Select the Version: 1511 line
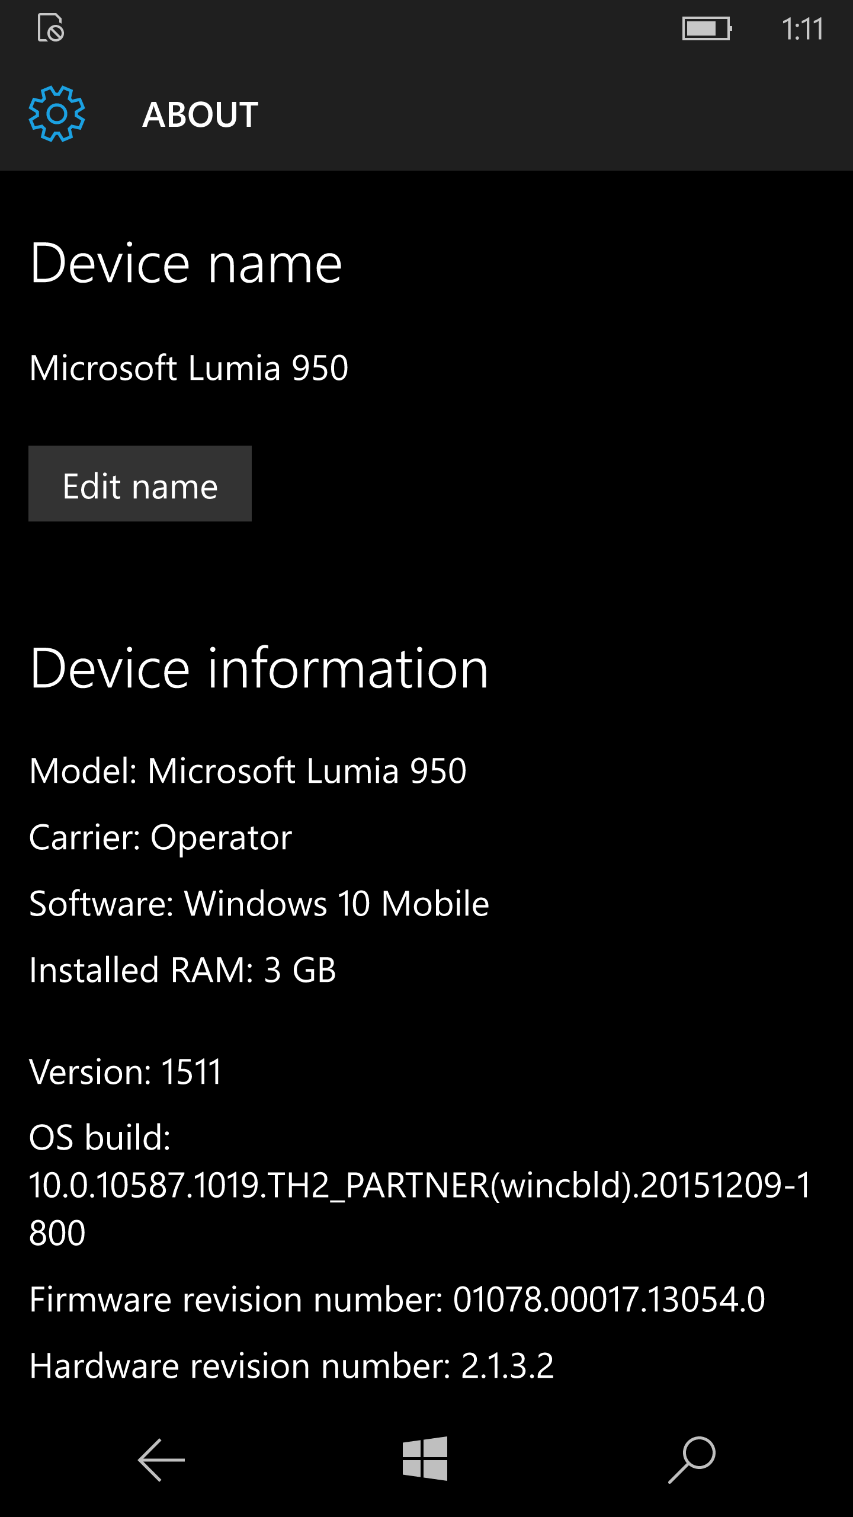This screenshot has width=853, height=1517. pyautogui.click(x=125, y=1072)
